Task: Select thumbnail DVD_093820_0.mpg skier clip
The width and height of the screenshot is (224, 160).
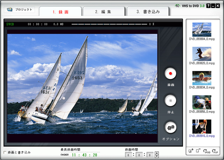Action: pos(202,54)
